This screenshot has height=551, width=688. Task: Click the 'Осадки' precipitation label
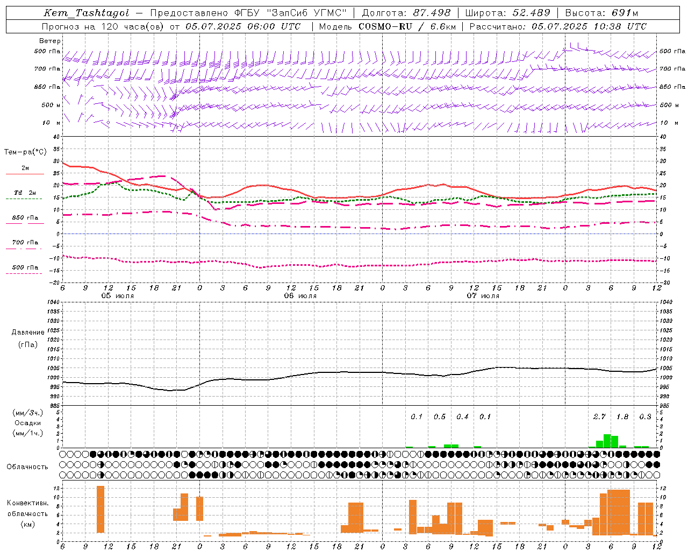27,423
